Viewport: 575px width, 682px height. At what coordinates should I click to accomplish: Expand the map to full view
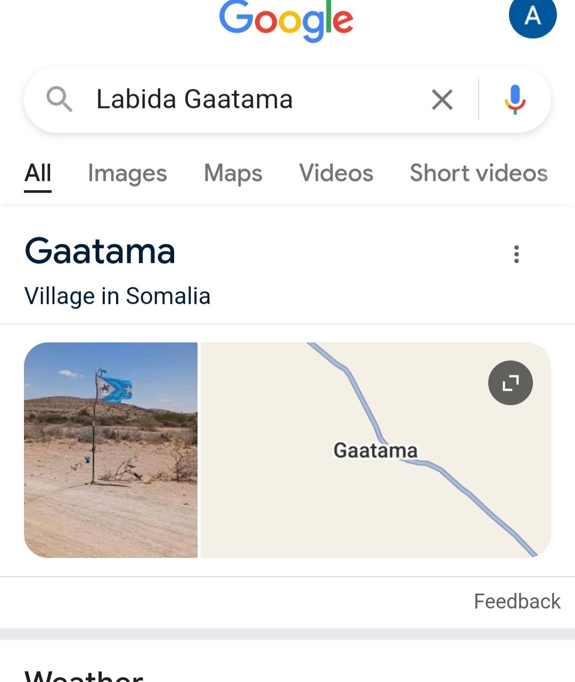[510, 383]
